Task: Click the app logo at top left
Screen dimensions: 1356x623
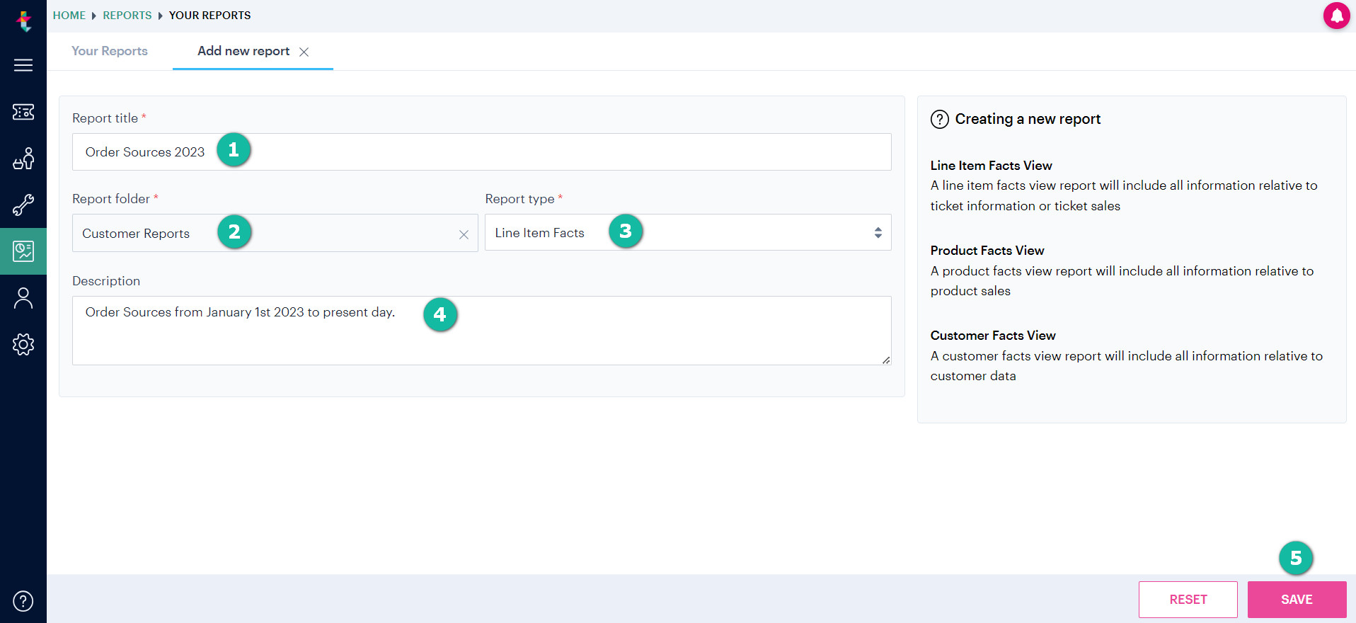Action: pos(24,21)
